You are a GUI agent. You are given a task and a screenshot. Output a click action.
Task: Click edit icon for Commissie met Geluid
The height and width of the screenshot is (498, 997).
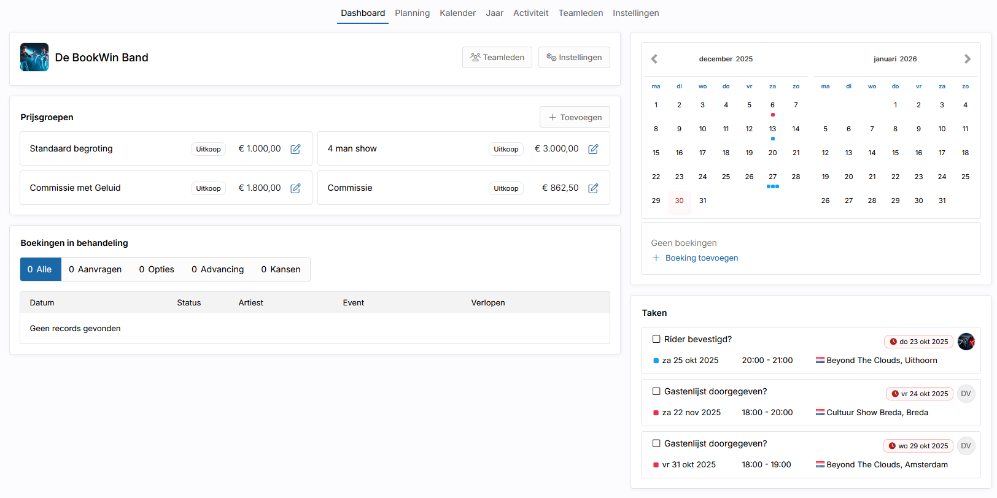[x=295, y=188]
